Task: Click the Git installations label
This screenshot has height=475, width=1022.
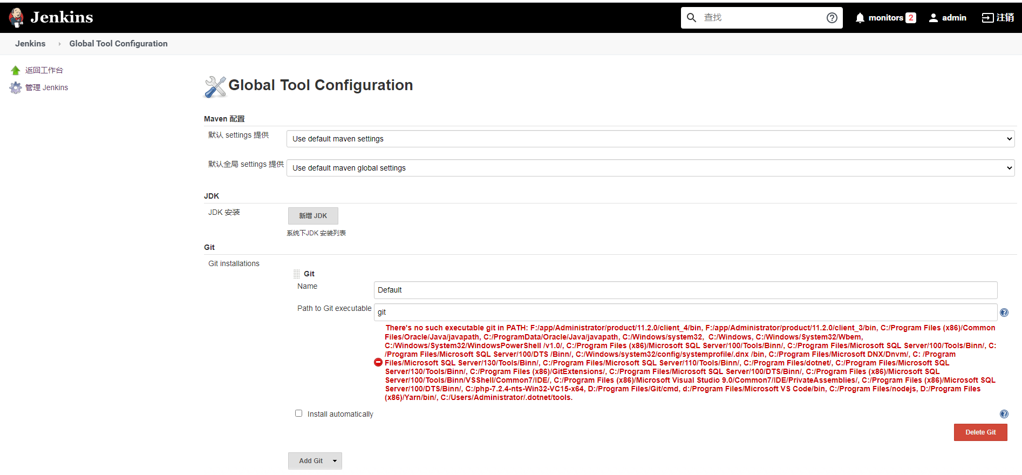Action: tap(234, 263)
